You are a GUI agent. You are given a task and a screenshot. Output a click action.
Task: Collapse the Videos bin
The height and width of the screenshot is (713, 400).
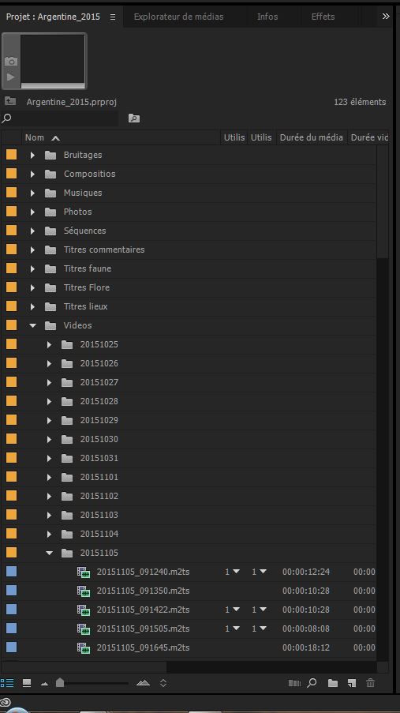click(x=32, y=325)
